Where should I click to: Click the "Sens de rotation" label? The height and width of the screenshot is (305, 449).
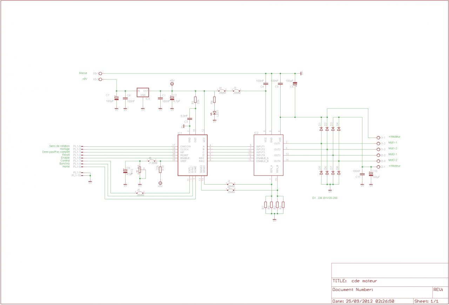point(60,146)
